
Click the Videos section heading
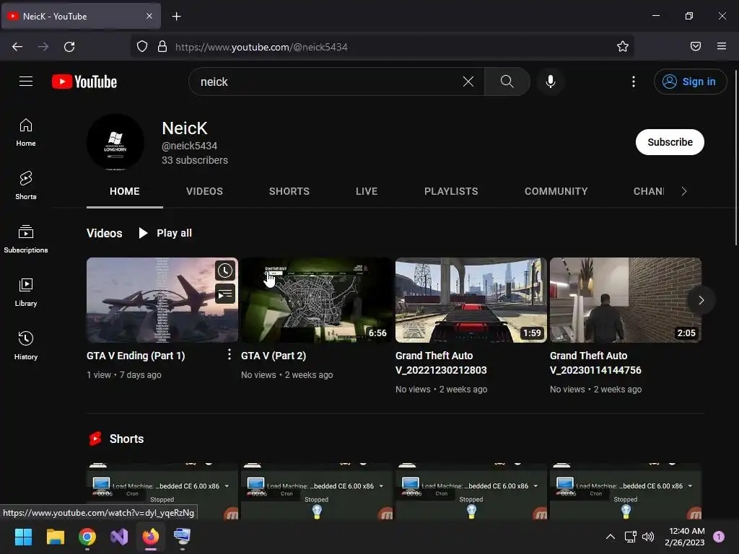tap(104, 233)
